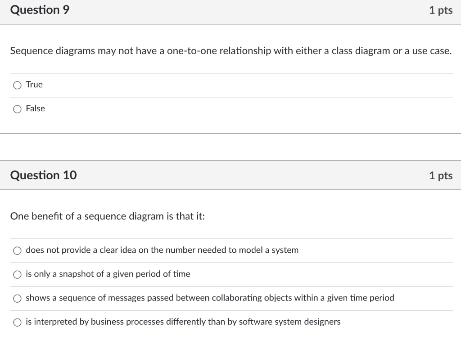
Task: Click the '1 pts' label for Question 9
Action: (x=442, y=10)
